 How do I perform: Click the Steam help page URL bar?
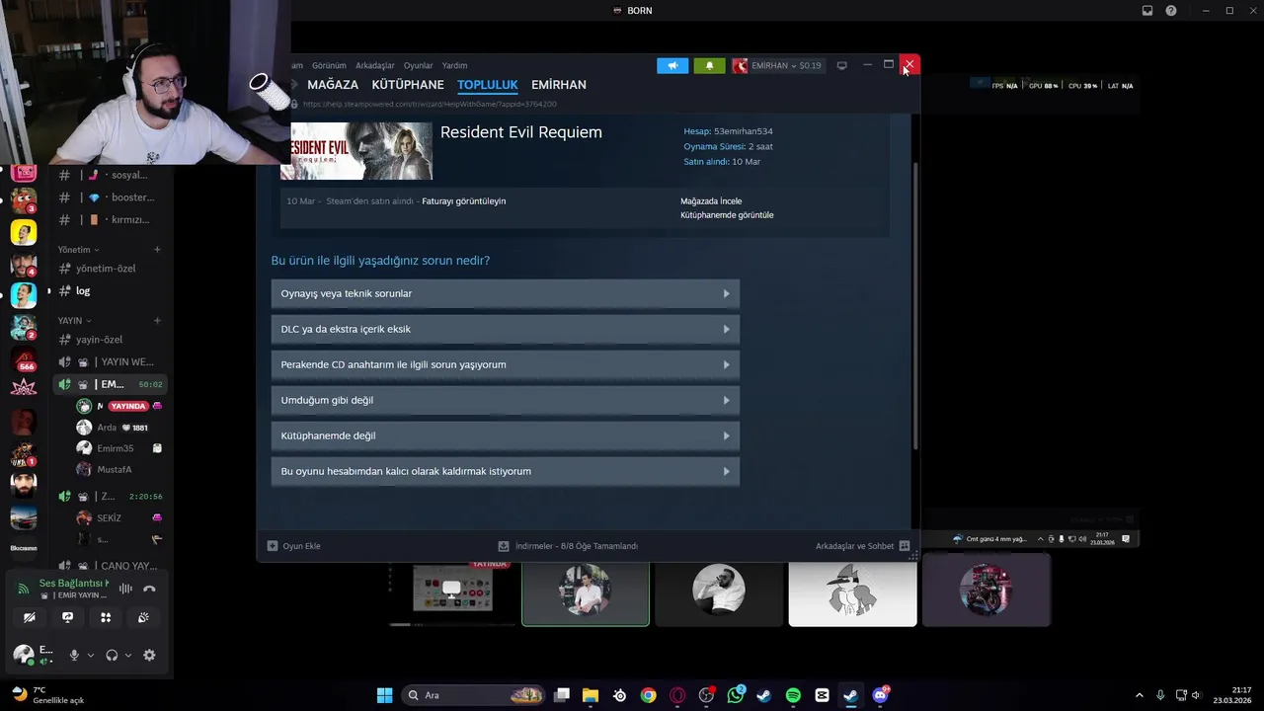[431, 104]
